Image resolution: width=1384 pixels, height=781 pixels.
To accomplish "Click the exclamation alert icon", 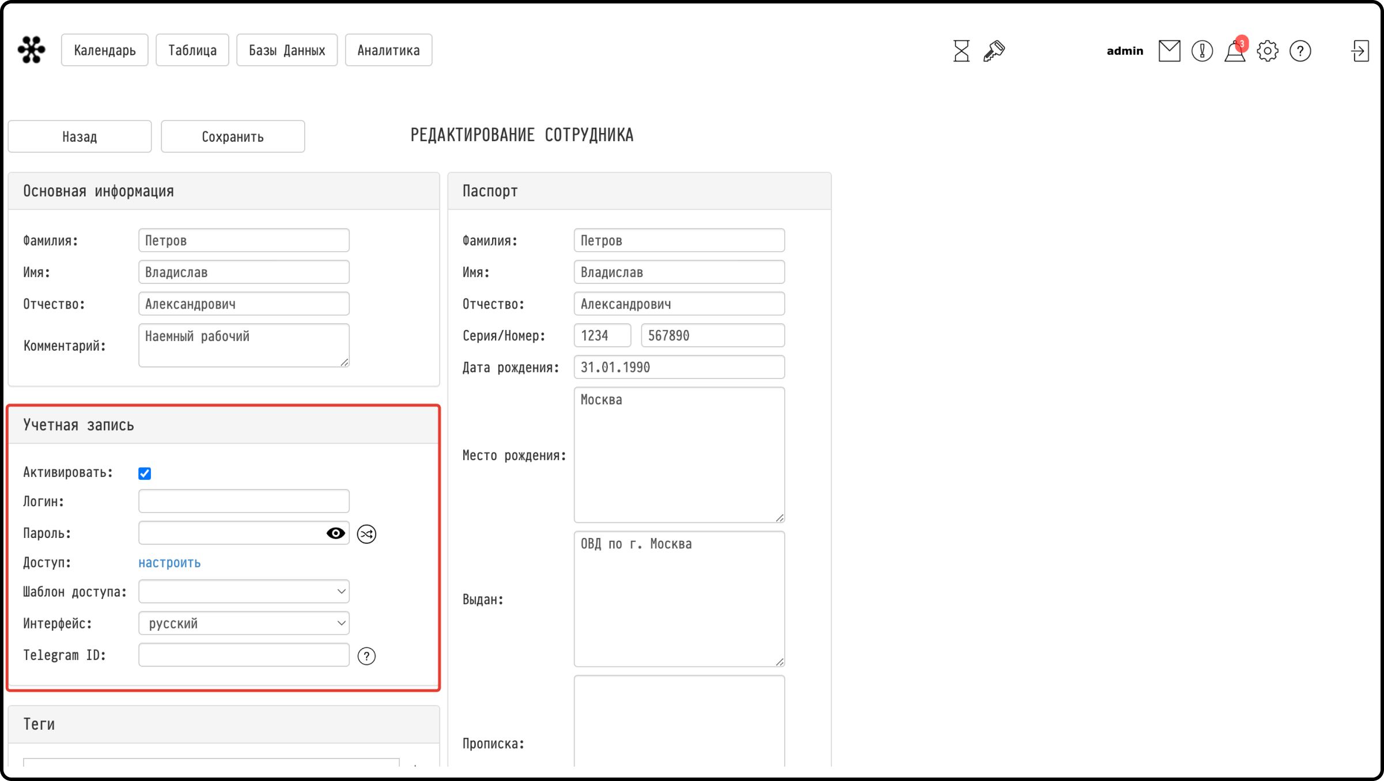I will point(1202,51).
